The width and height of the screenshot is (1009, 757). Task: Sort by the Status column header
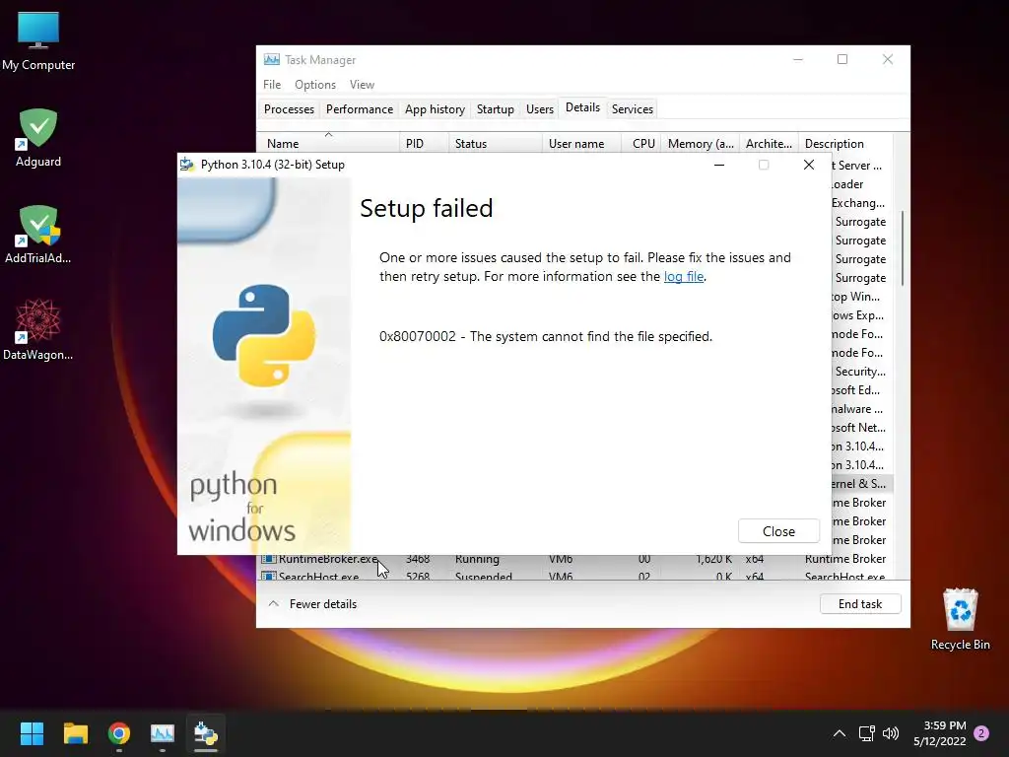[496, 143]
